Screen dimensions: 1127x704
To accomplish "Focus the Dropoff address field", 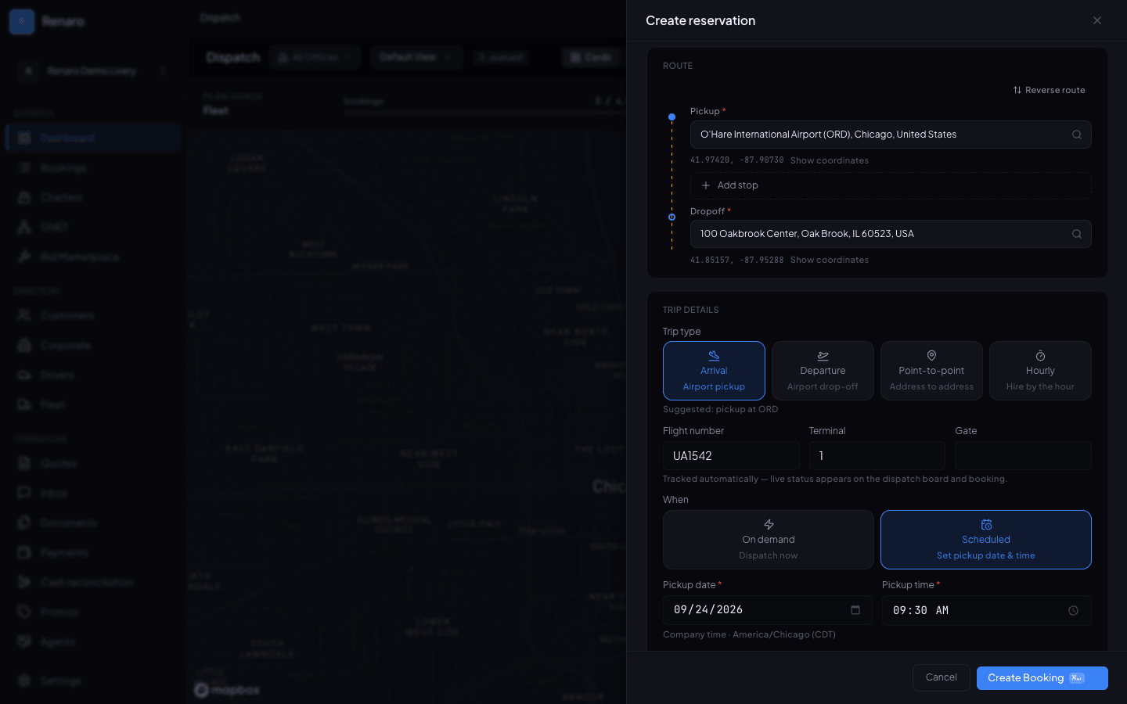I will point(891,234).
